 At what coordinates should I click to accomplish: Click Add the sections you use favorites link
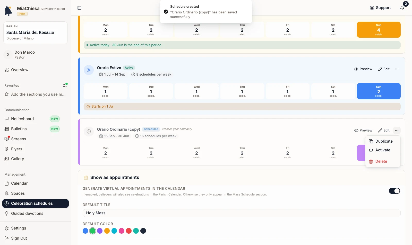pyautogui.click(x=36, y=94)
